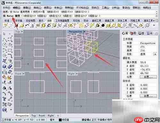Open the Fillet surface tool
The image size is (160, 123).
pos(10,61)
